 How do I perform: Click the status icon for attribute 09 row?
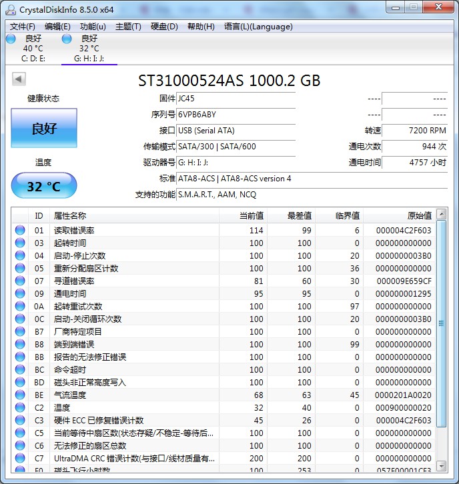[20, 293]
